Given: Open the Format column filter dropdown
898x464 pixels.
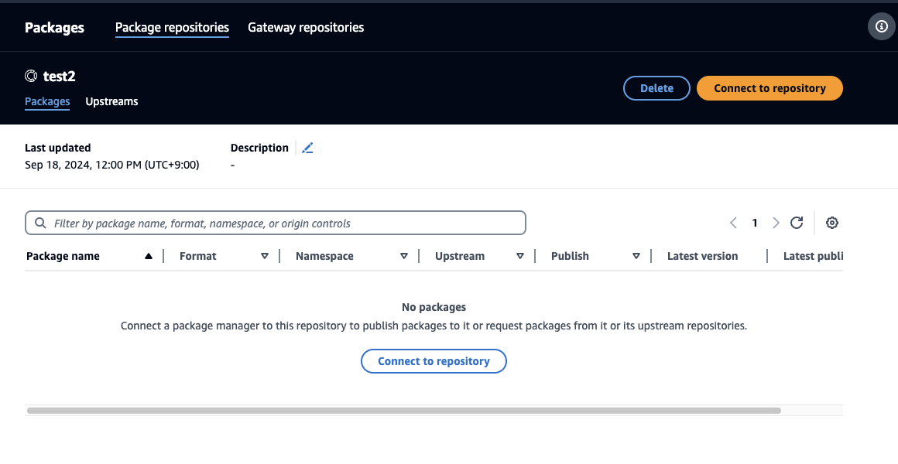Looking at the screenshot, I should 265,256.
